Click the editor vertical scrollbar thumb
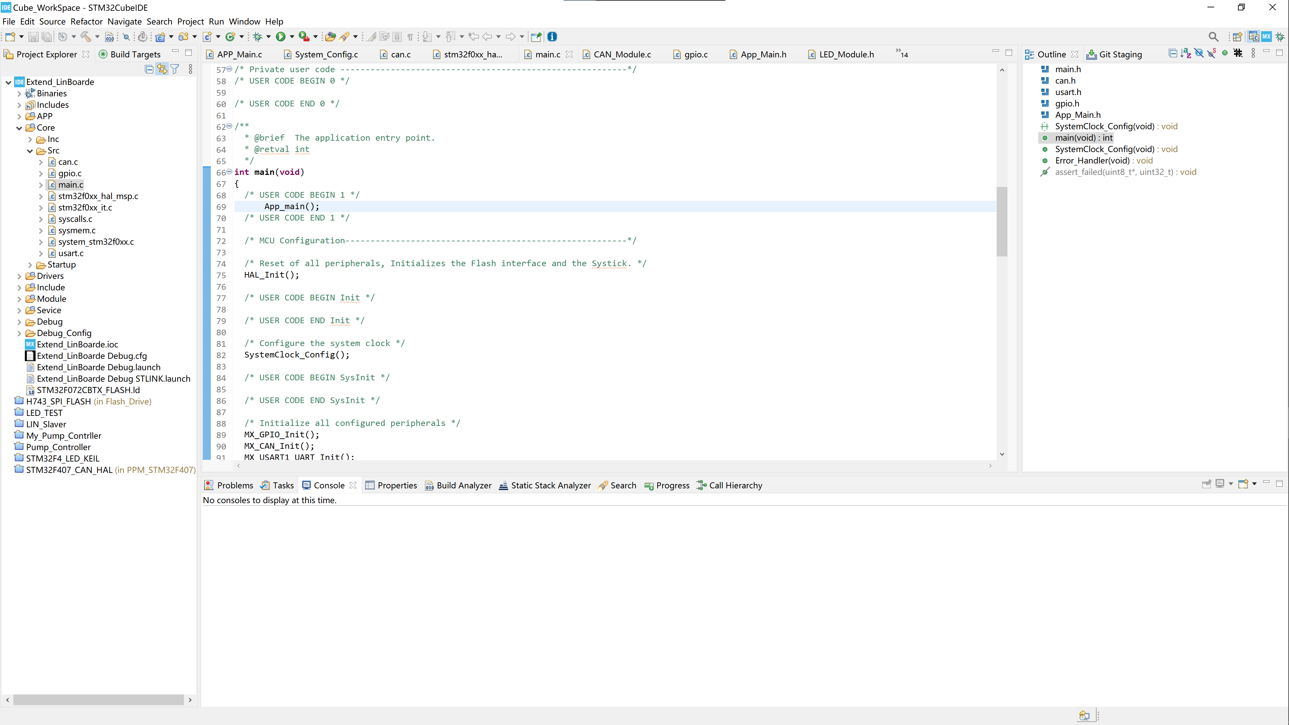This screenshot has height=725, width=1289. point(1002,221)
